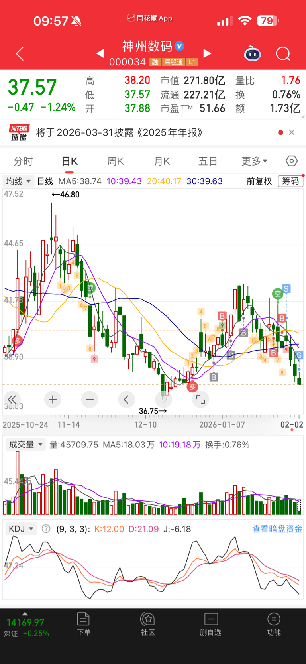
Task: Close the annual report notice banner
Action: coord(292,132)
